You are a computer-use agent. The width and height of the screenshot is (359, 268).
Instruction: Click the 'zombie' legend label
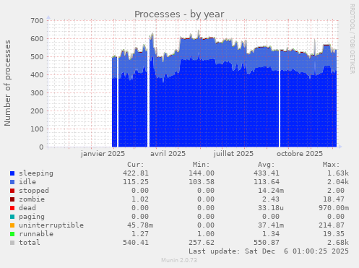pos(32,199)
